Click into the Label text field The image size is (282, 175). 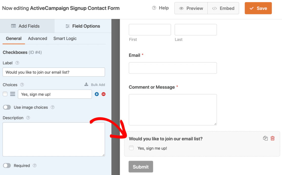click(x=54, y=72)
